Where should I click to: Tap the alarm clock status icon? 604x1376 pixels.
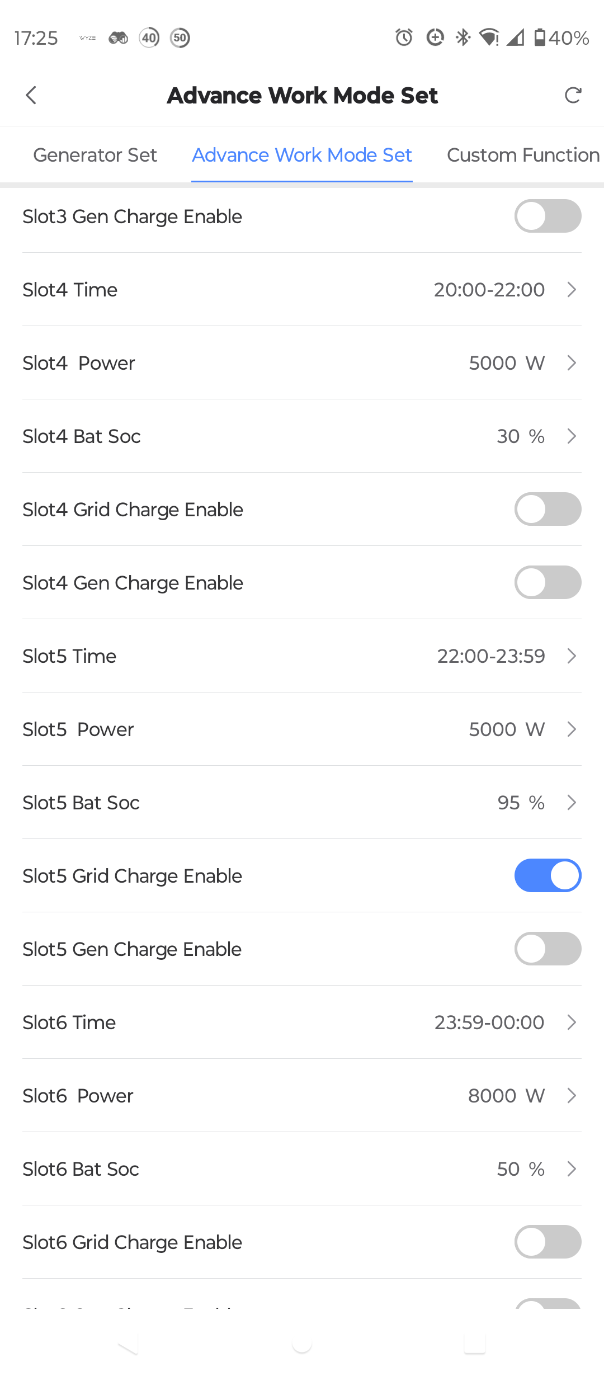pyautogui.click(x=404, y=37)
